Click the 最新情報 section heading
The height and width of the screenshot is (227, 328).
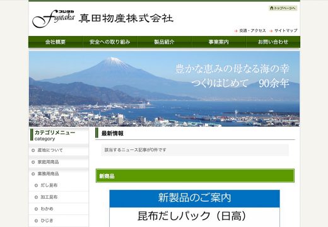(x=112, y=134)
